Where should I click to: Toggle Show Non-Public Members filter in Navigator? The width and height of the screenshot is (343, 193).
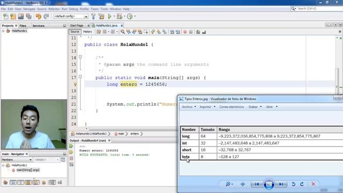click(x=28, y=182)
